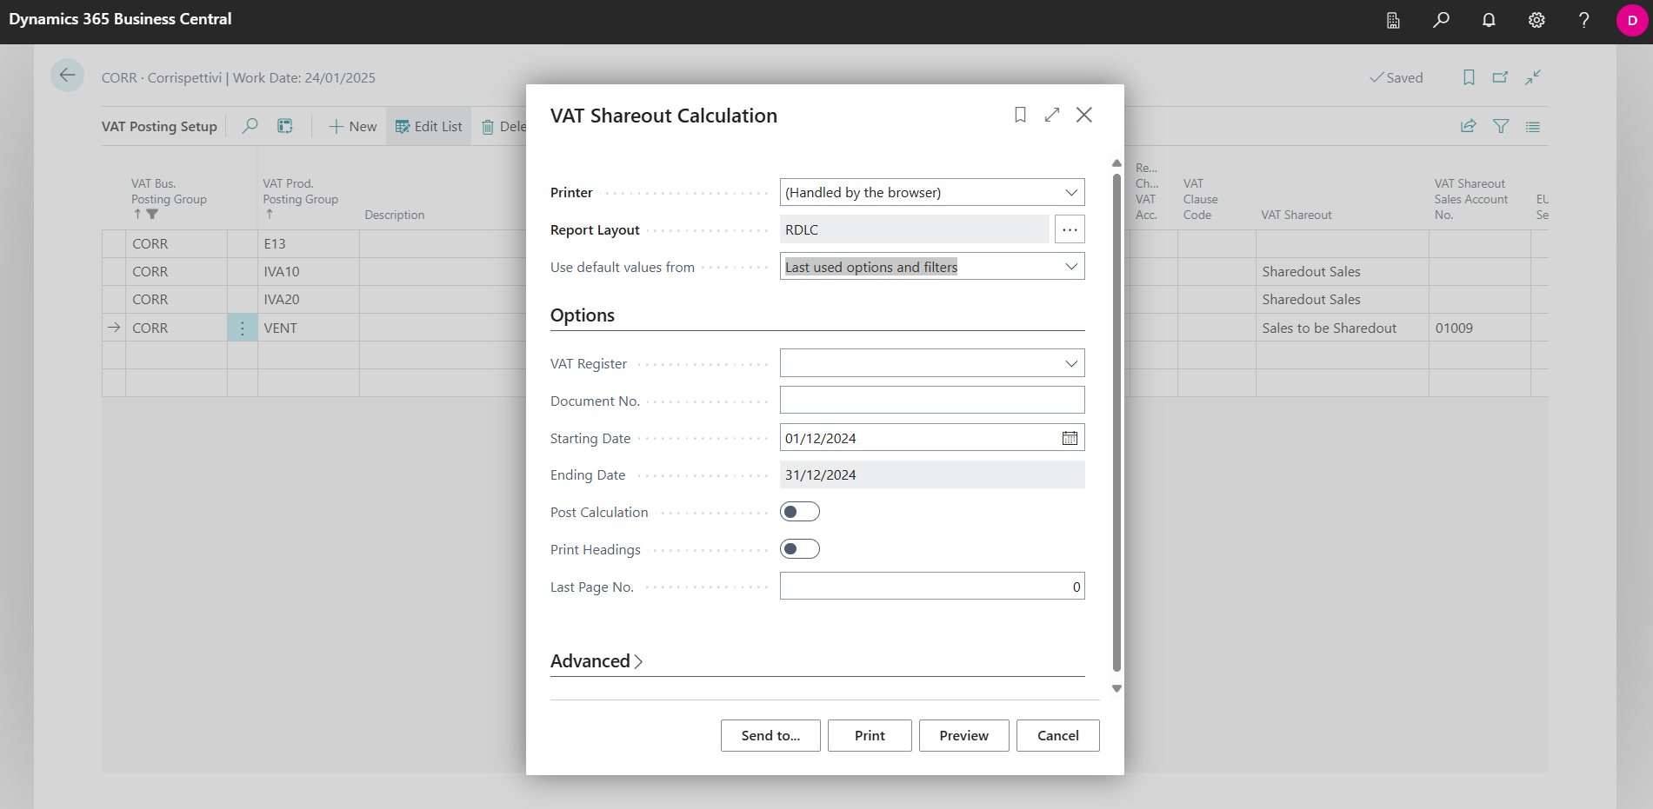Click the Ending Date field
Image resolution: width=1653 pixels, height=809 pixels.
click(x=932, y=474)
